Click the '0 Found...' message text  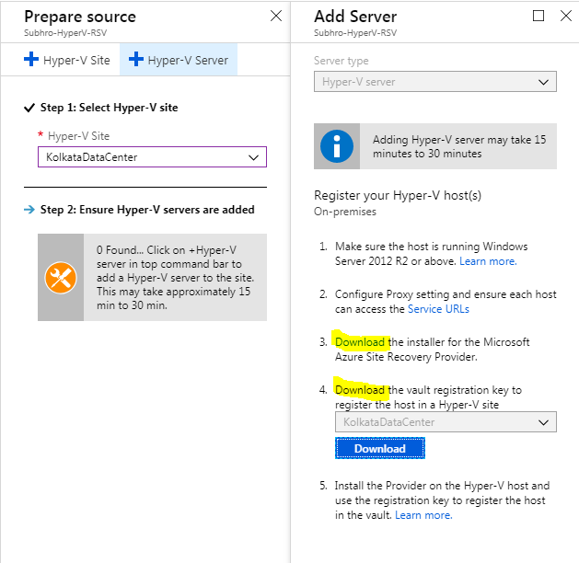tap(176, 278)
